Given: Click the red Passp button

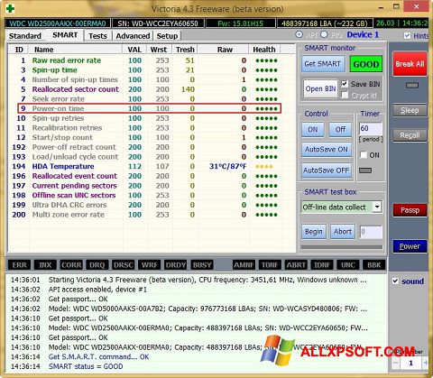Looking at the screenshot, I should [410, 210].
